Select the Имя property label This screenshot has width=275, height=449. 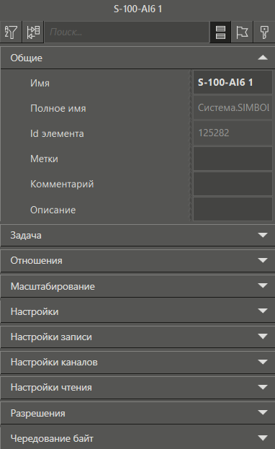point(40,83)
